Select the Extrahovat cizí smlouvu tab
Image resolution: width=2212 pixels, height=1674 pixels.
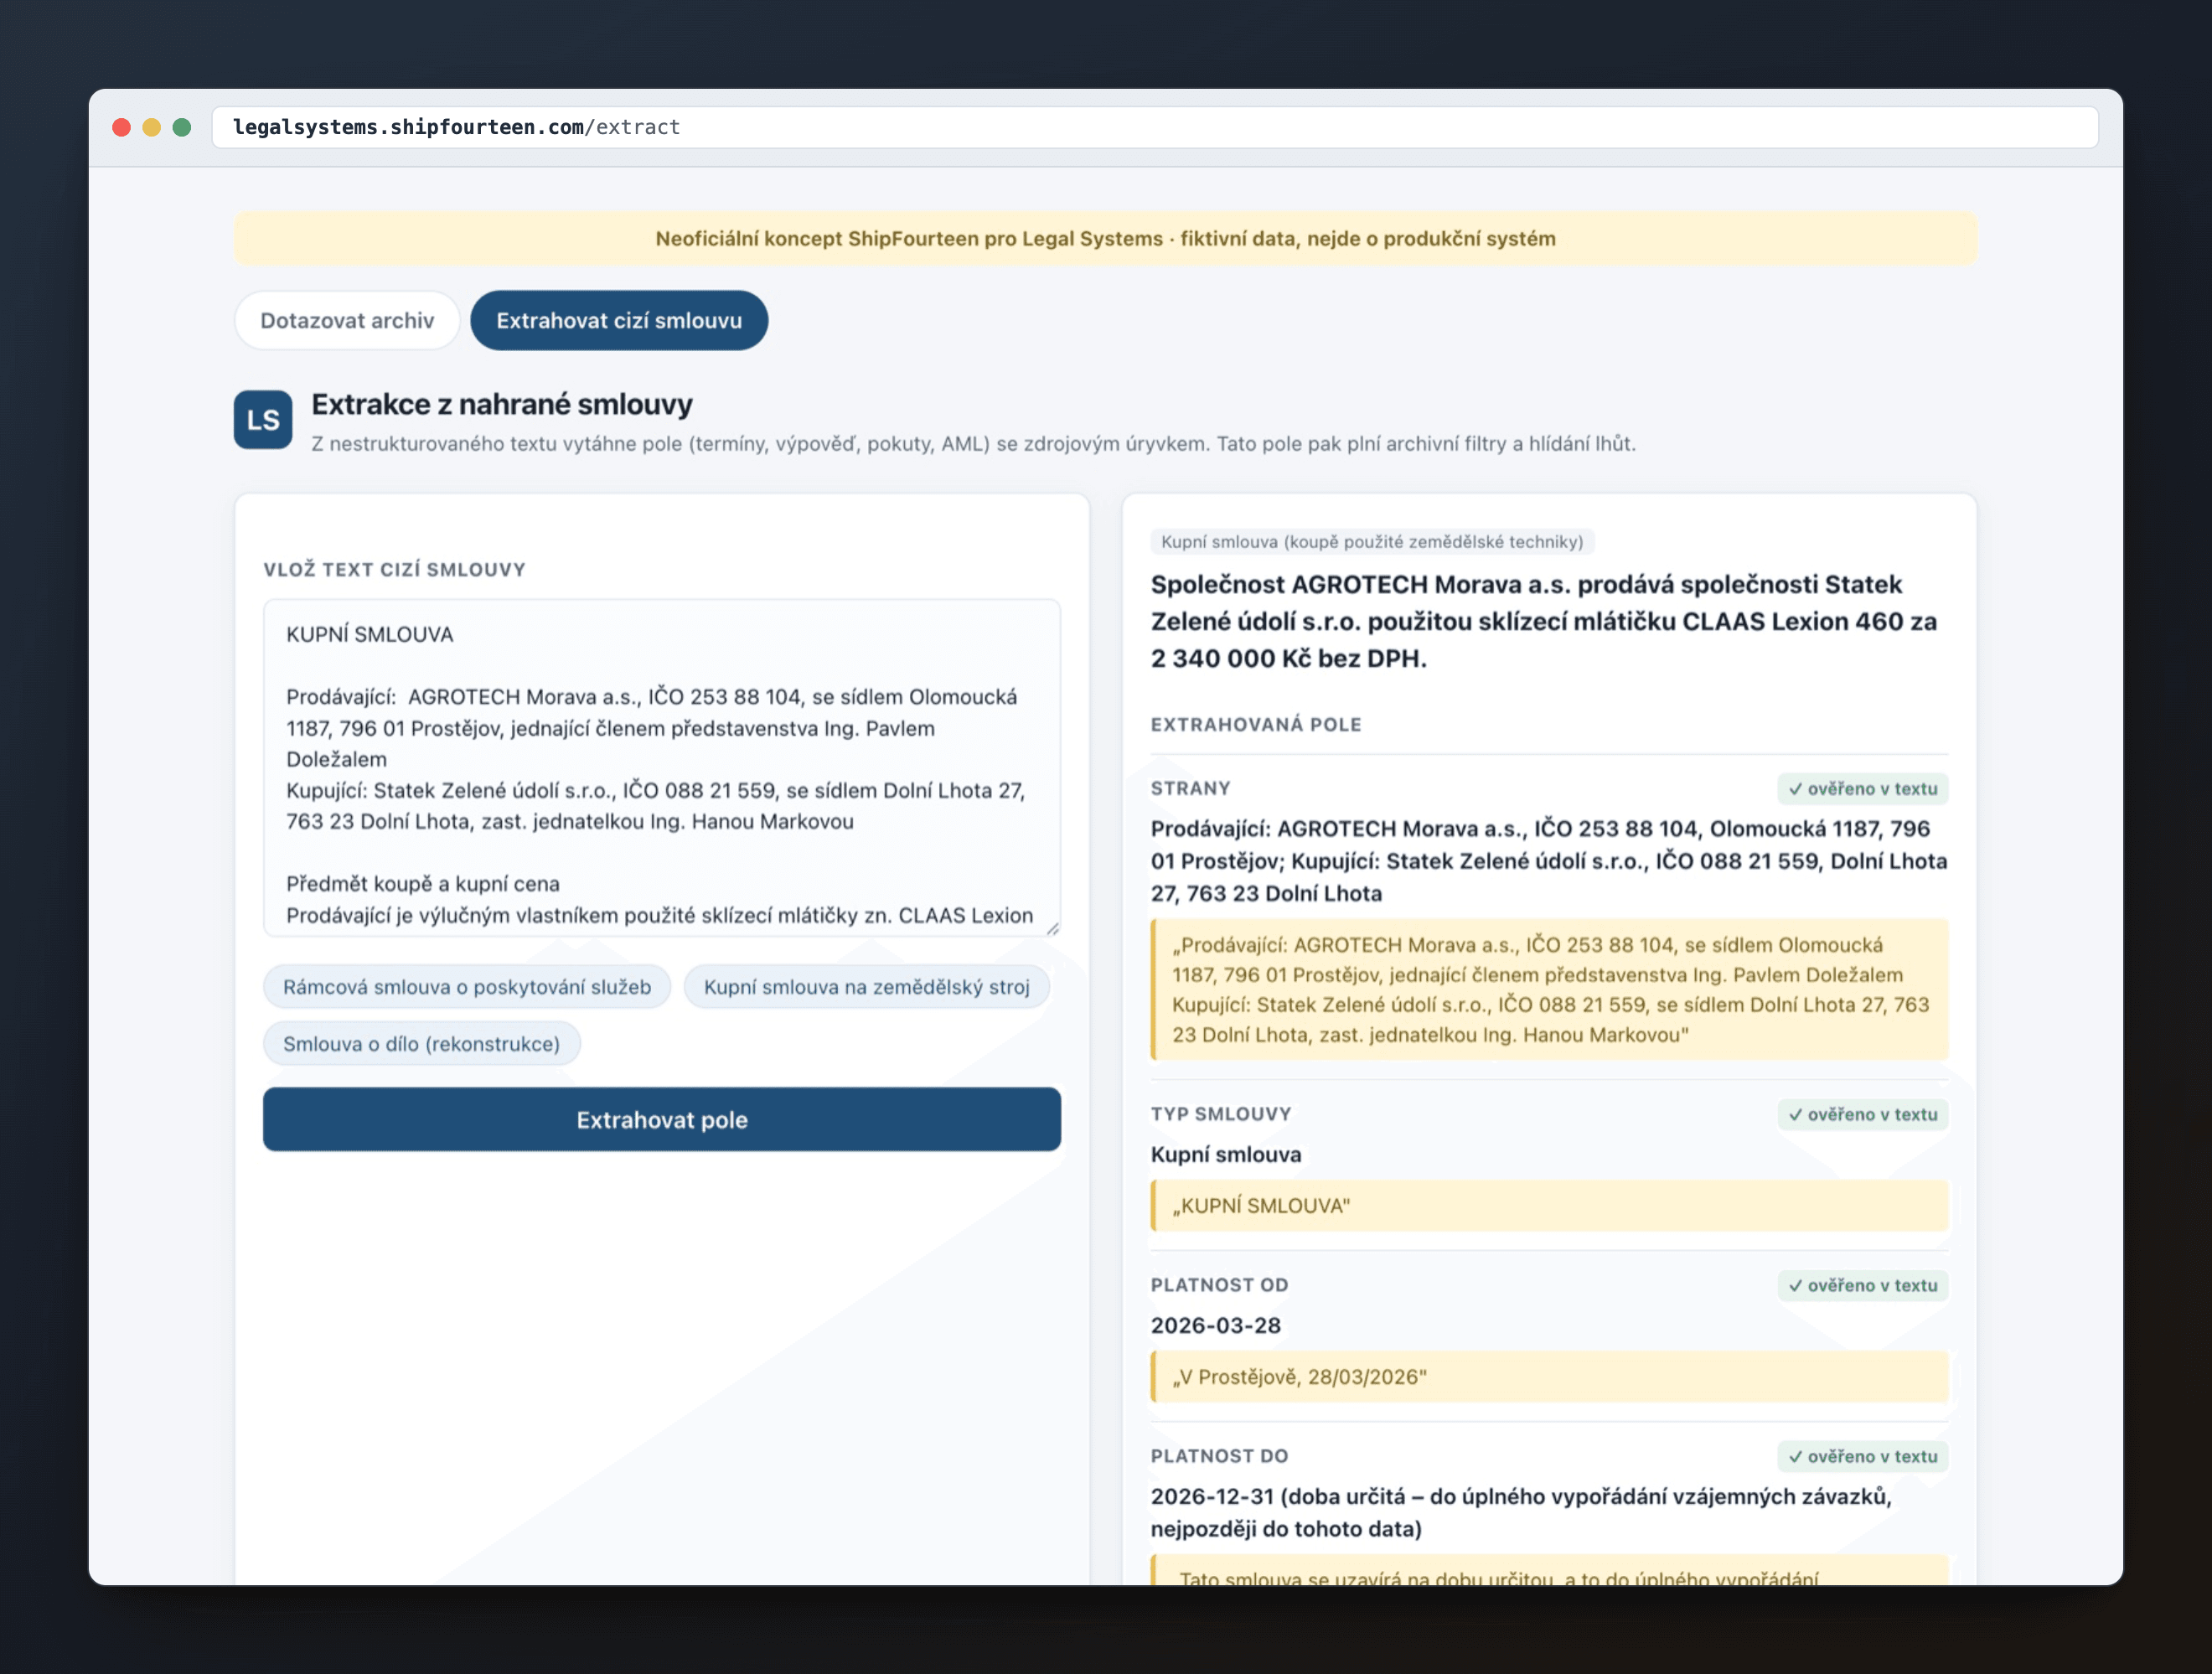[x=619, y=321]
